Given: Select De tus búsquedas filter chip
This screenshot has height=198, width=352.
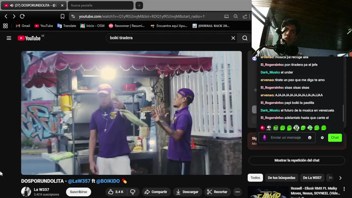Looking at the screenshot, I should tap(282, 178).
